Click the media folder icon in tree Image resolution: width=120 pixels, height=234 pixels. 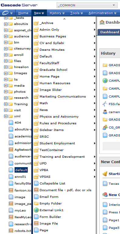[10, 85]
